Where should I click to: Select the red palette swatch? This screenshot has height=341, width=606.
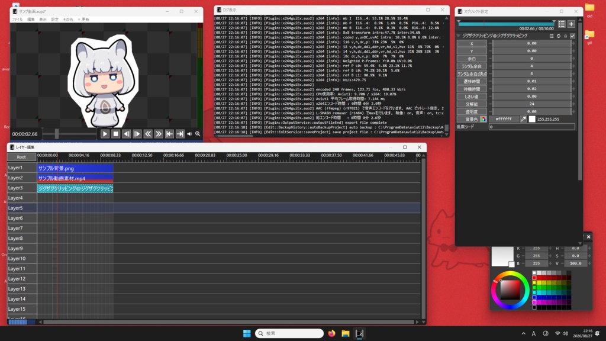pos(534,278)
